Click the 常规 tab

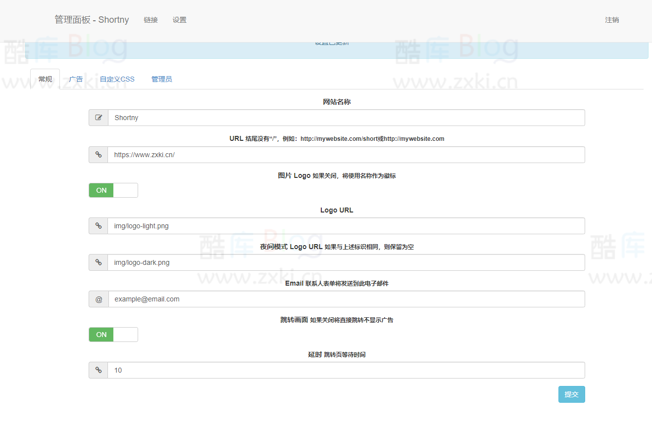click(x=45, y=79)
